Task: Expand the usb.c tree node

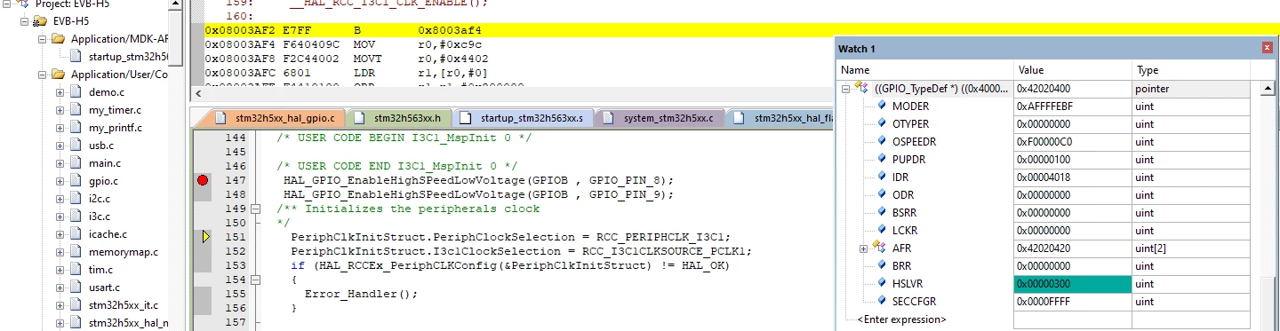Action: (60, 146)
